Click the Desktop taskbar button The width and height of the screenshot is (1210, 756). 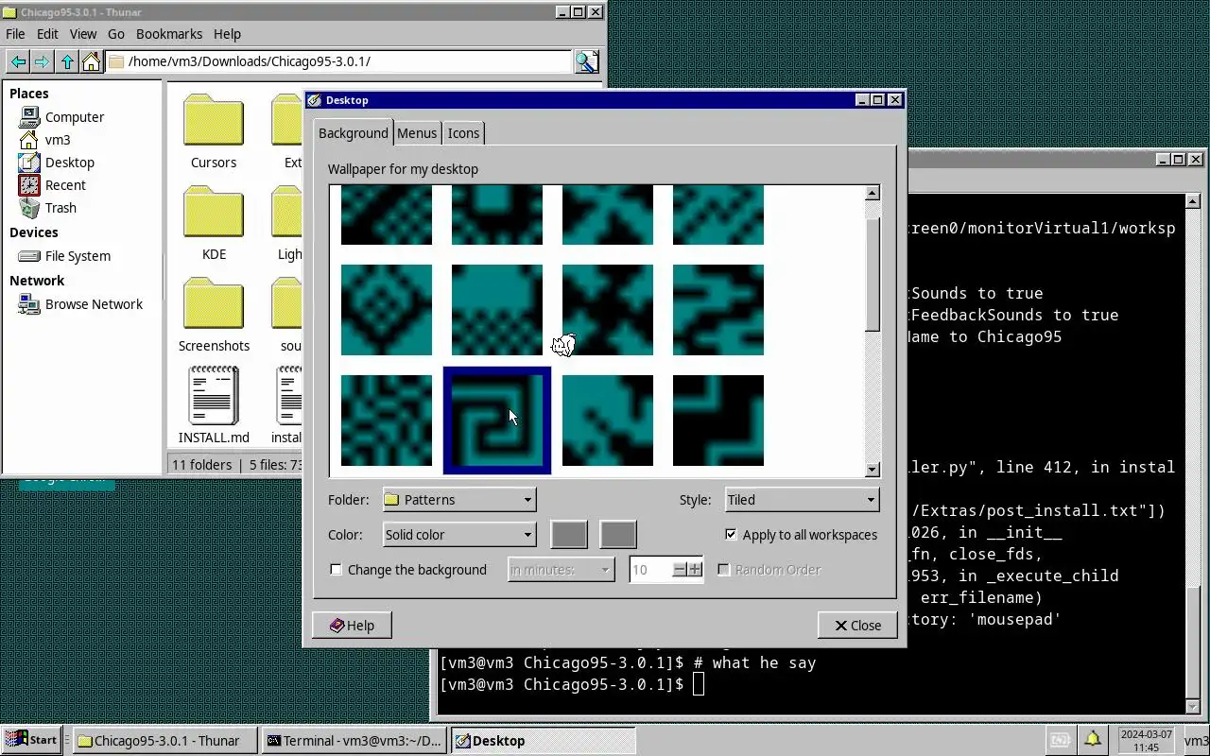[x=543, y=741]
